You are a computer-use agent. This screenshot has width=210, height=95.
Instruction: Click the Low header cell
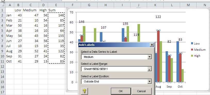(18, 10)
